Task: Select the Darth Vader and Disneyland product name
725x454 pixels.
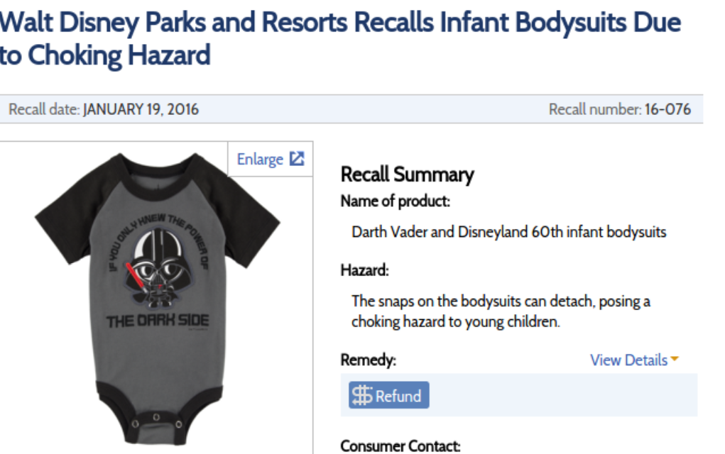Action: [508, 232]
